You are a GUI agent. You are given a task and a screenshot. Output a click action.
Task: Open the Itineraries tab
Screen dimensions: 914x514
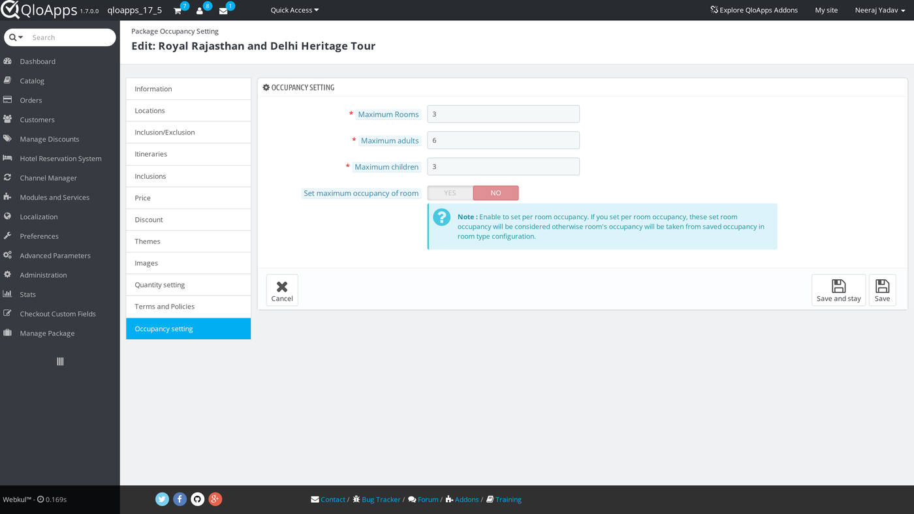[189, 154]
